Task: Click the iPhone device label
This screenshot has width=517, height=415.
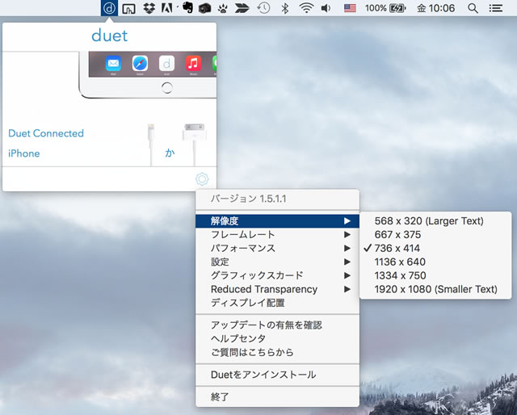Action: (24, 153)
